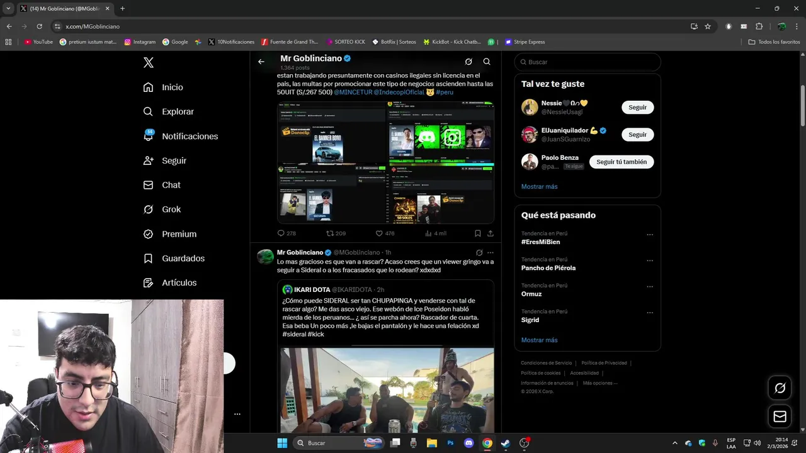Click the Condiciones de Servicio footer link
The image size is (806, 453).
[547, 363]
